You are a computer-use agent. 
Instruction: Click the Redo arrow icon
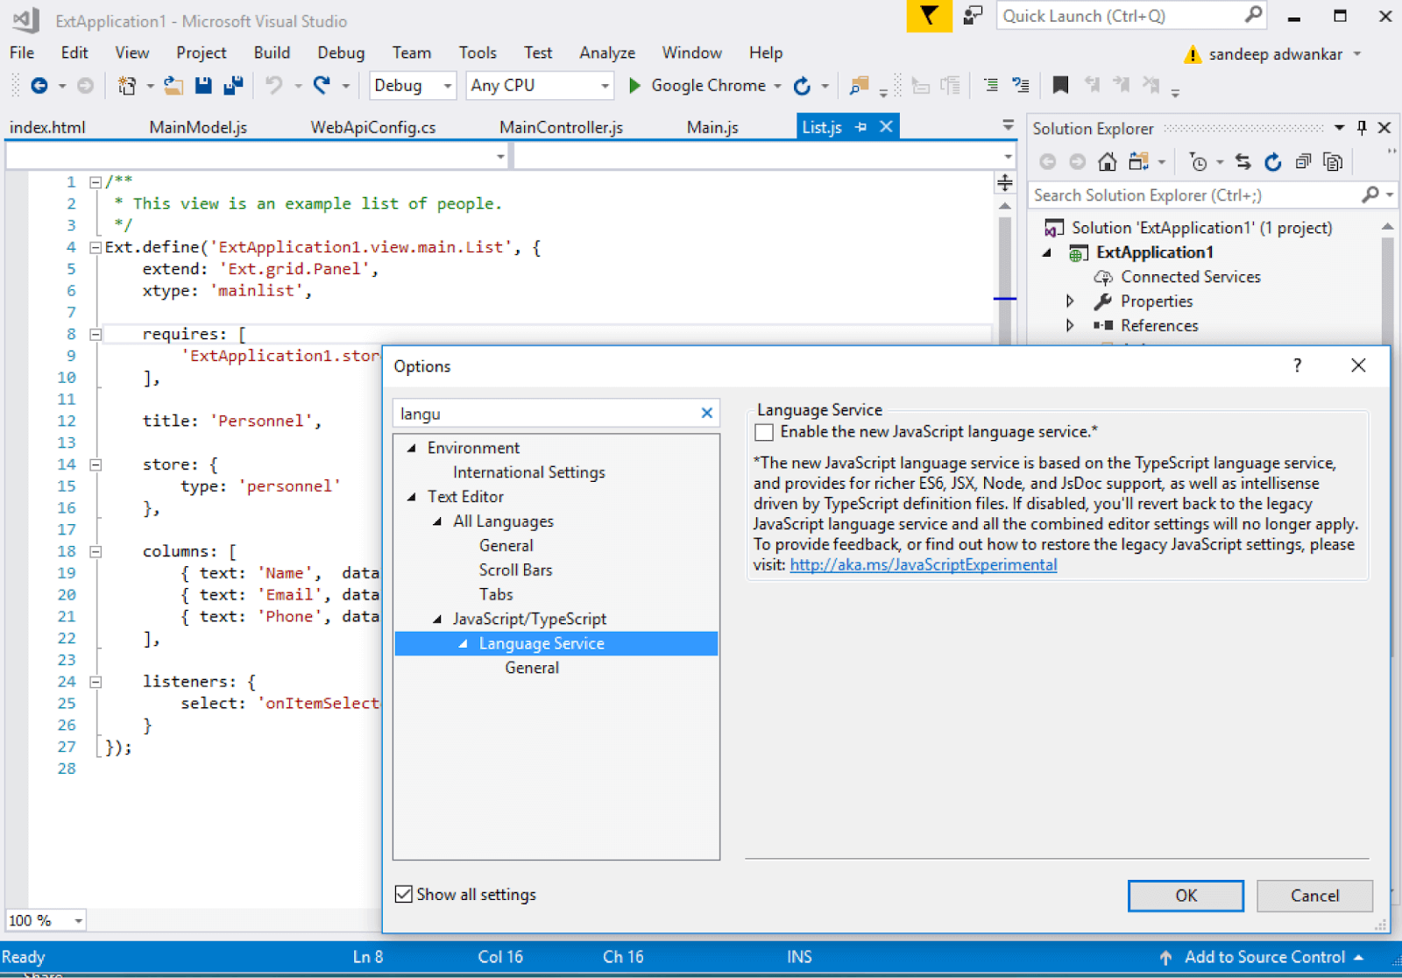[x=322, y=85]
